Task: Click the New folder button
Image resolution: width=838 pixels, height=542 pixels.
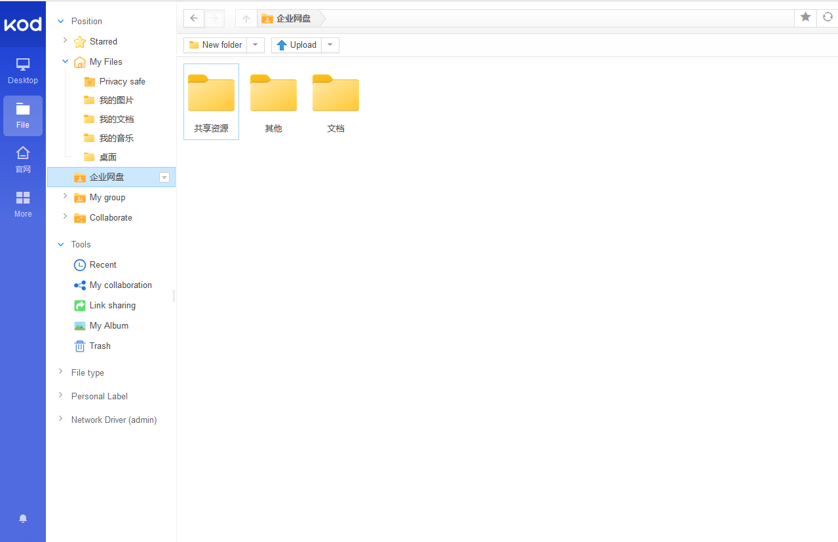Action: pos(216,45)
